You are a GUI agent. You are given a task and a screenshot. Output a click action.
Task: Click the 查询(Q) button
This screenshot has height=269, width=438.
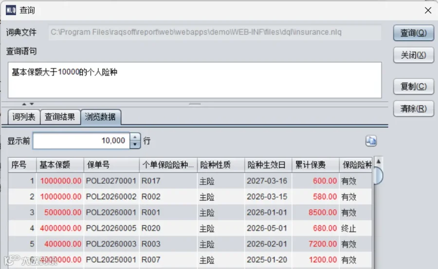(413, 33)
